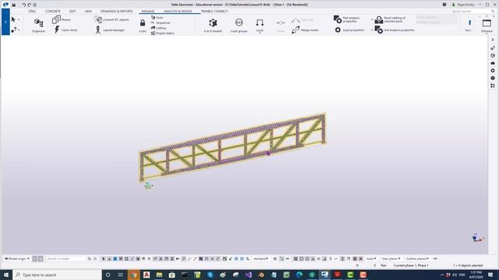Open the standard filter dropdown
Screen dimensions: 499x280
260,259
